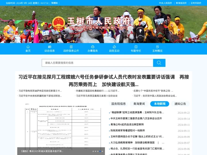
Task: Open 玉树市委网信办 指尖上的形式主义 item
Action: pos(137,137)
